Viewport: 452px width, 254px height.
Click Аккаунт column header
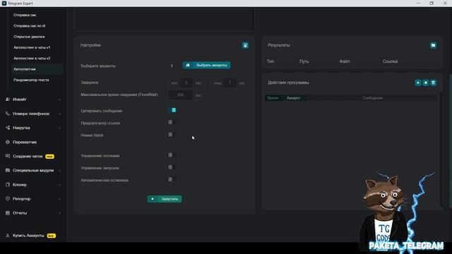294,98
